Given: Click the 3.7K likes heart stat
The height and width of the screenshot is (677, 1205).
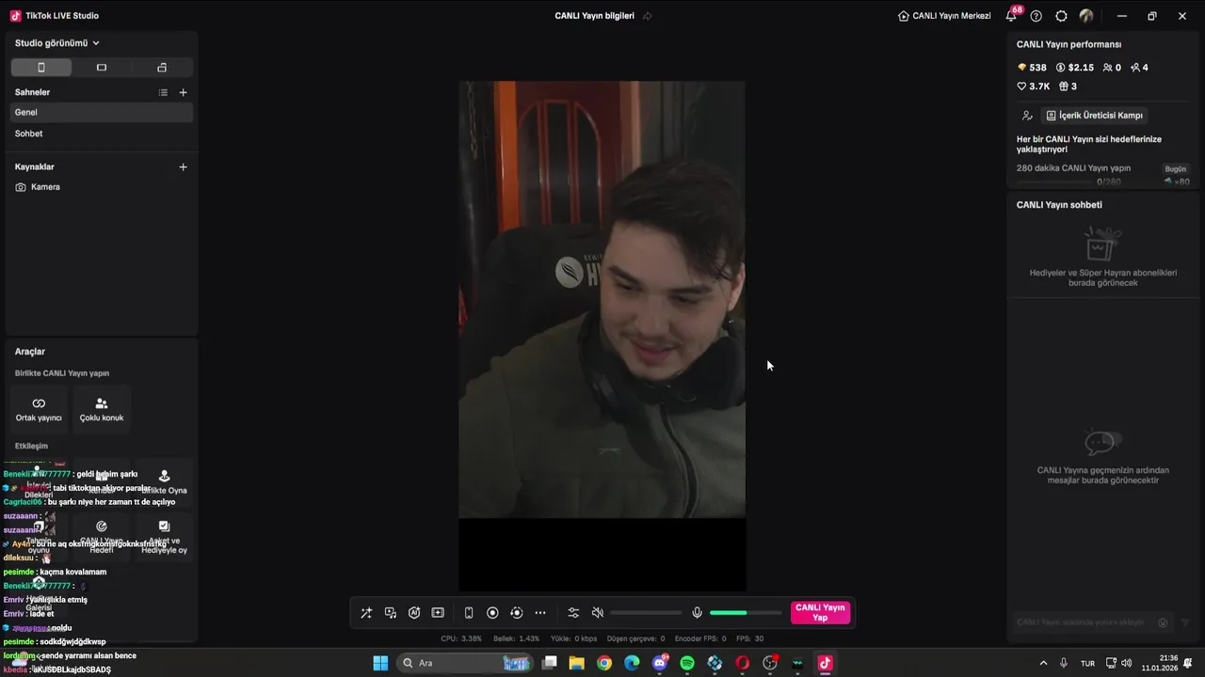Looking at the screenshot, I should (x=1034, y=87).
